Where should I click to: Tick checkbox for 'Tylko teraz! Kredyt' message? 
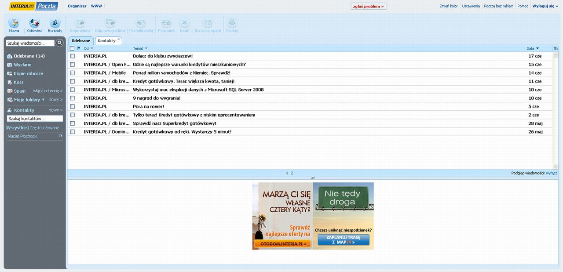[72, 115]
